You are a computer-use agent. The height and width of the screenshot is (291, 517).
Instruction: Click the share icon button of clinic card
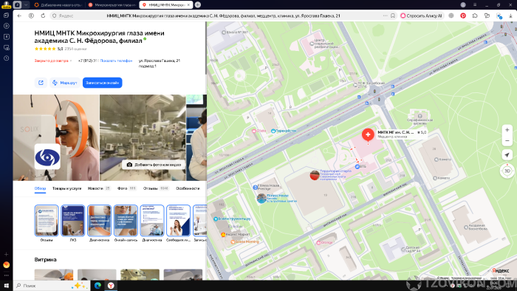click(41, 83)
